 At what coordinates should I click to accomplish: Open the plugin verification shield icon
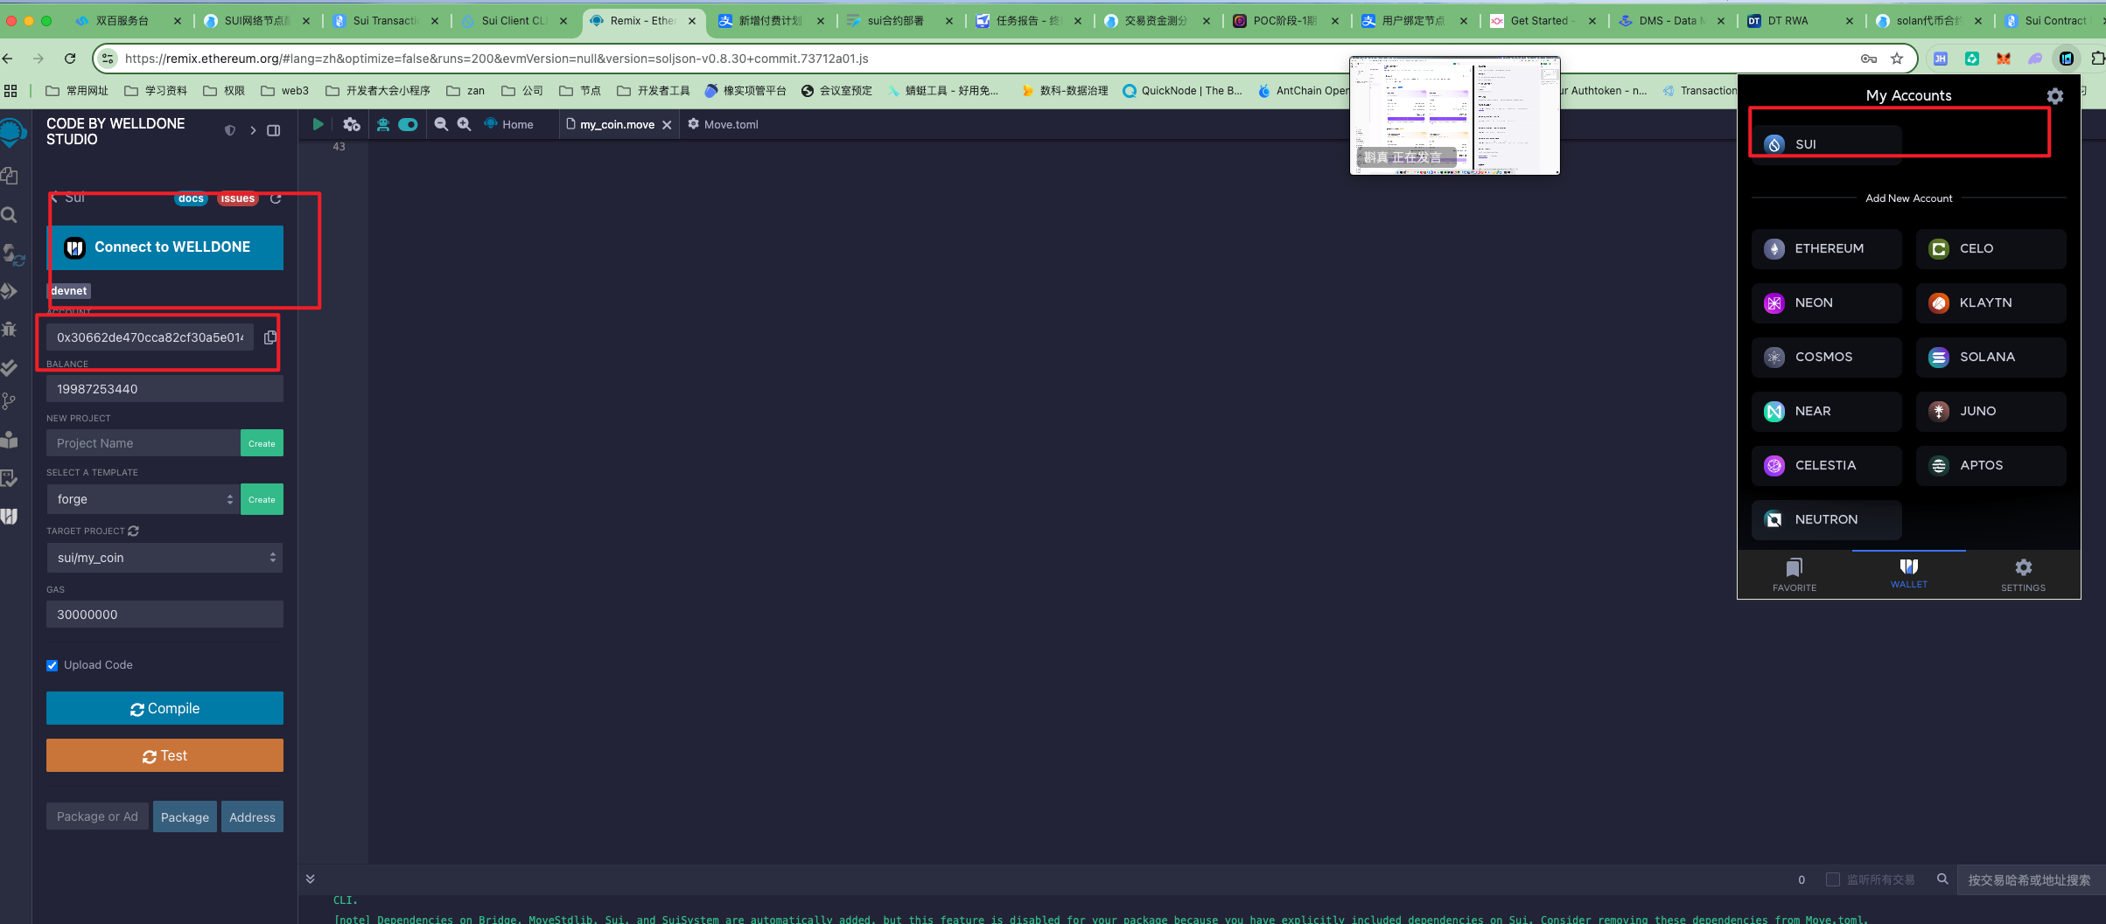230,130
